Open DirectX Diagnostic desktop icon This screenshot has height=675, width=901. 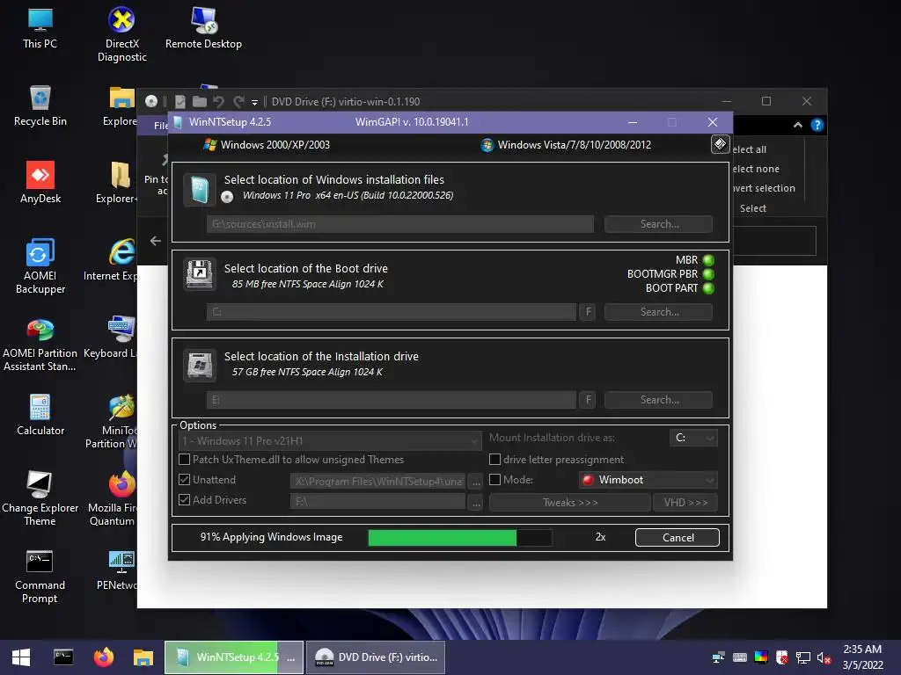[x=121, y=34]
